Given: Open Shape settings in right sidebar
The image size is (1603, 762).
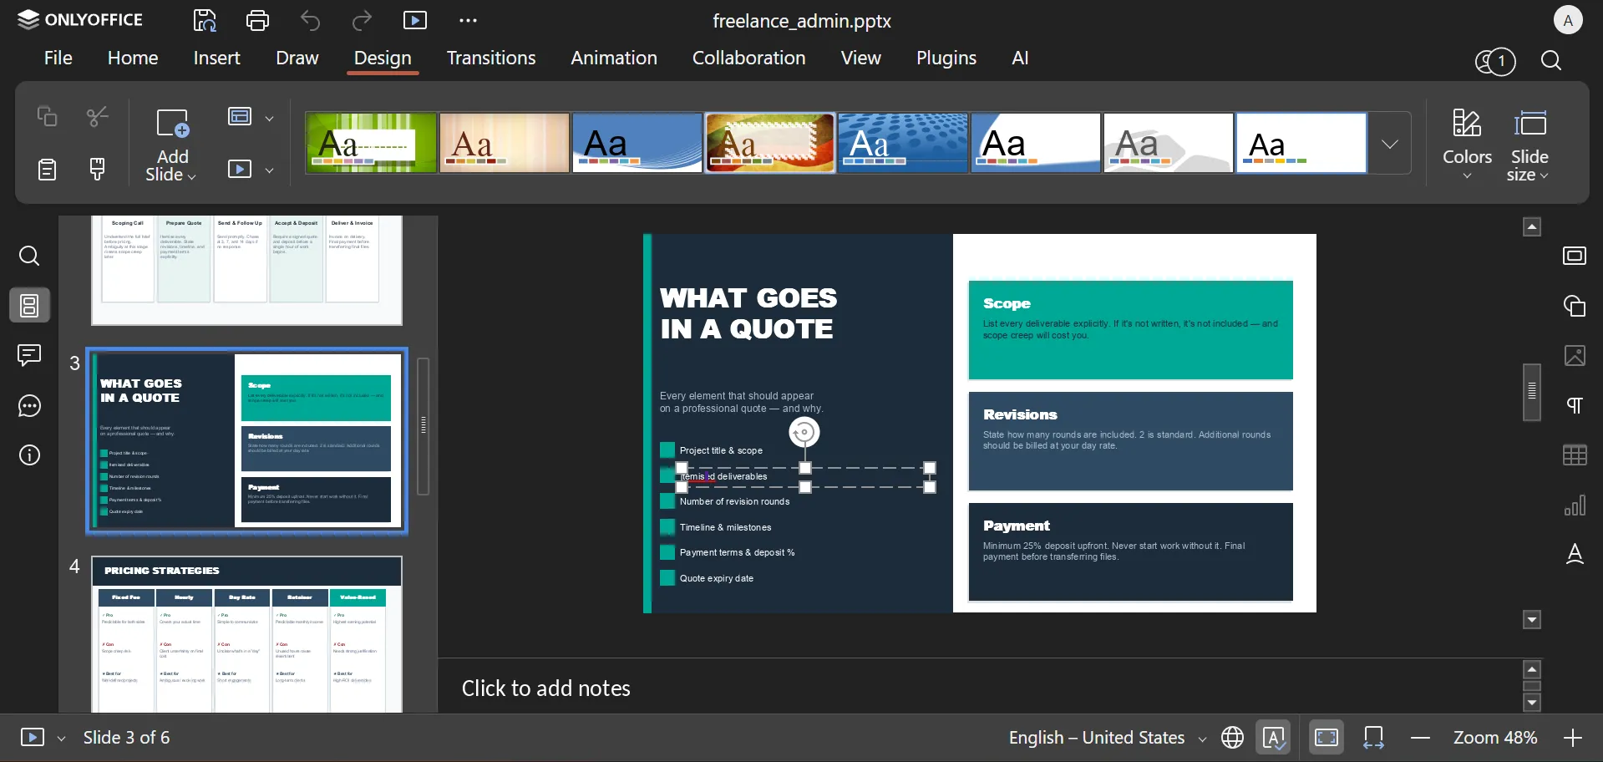Looking at the screenshot, I should (x=1575, y=306).
